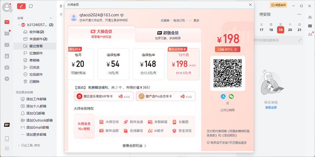The height and width of the screenshot is (157, 315).
Task: Choose Alipay payment icon
Action: coord(223,97)
